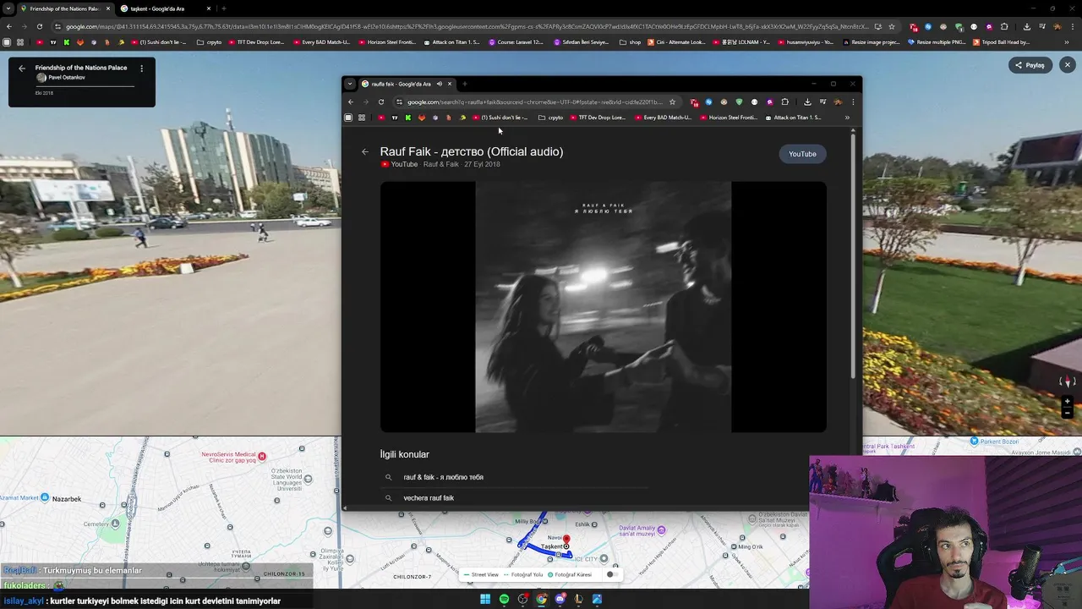This screenshot has height=609, width=1082.
Task: Toggle the Street View layer switch on map
Action: (611, 574)
